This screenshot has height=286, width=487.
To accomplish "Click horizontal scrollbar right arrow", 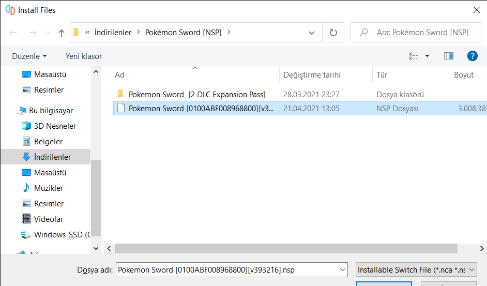I will pos(482,248).
